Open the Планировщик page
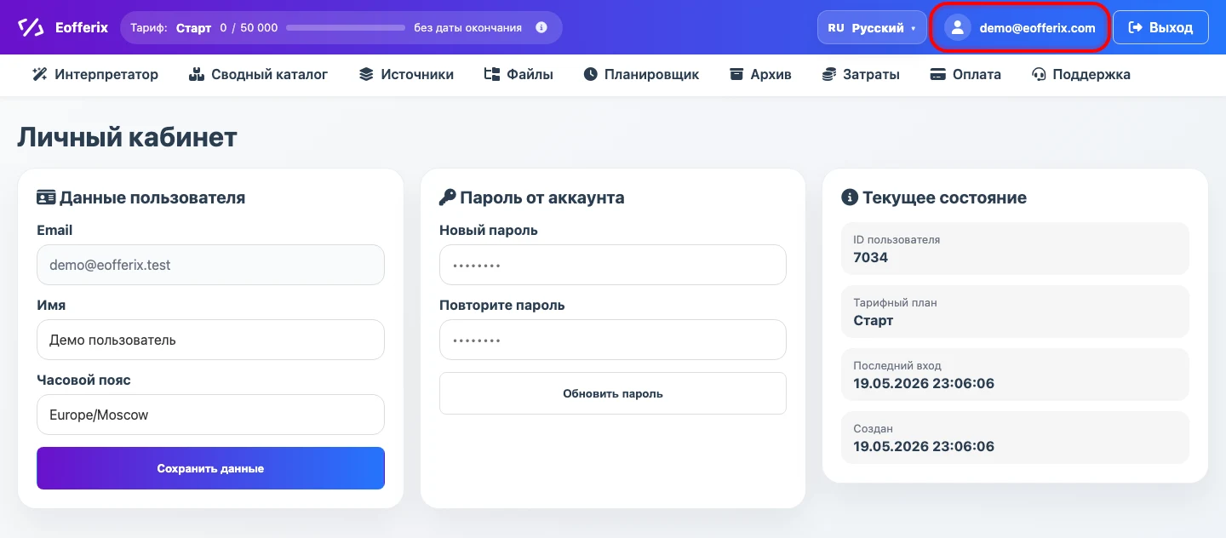 coord(641,74)
